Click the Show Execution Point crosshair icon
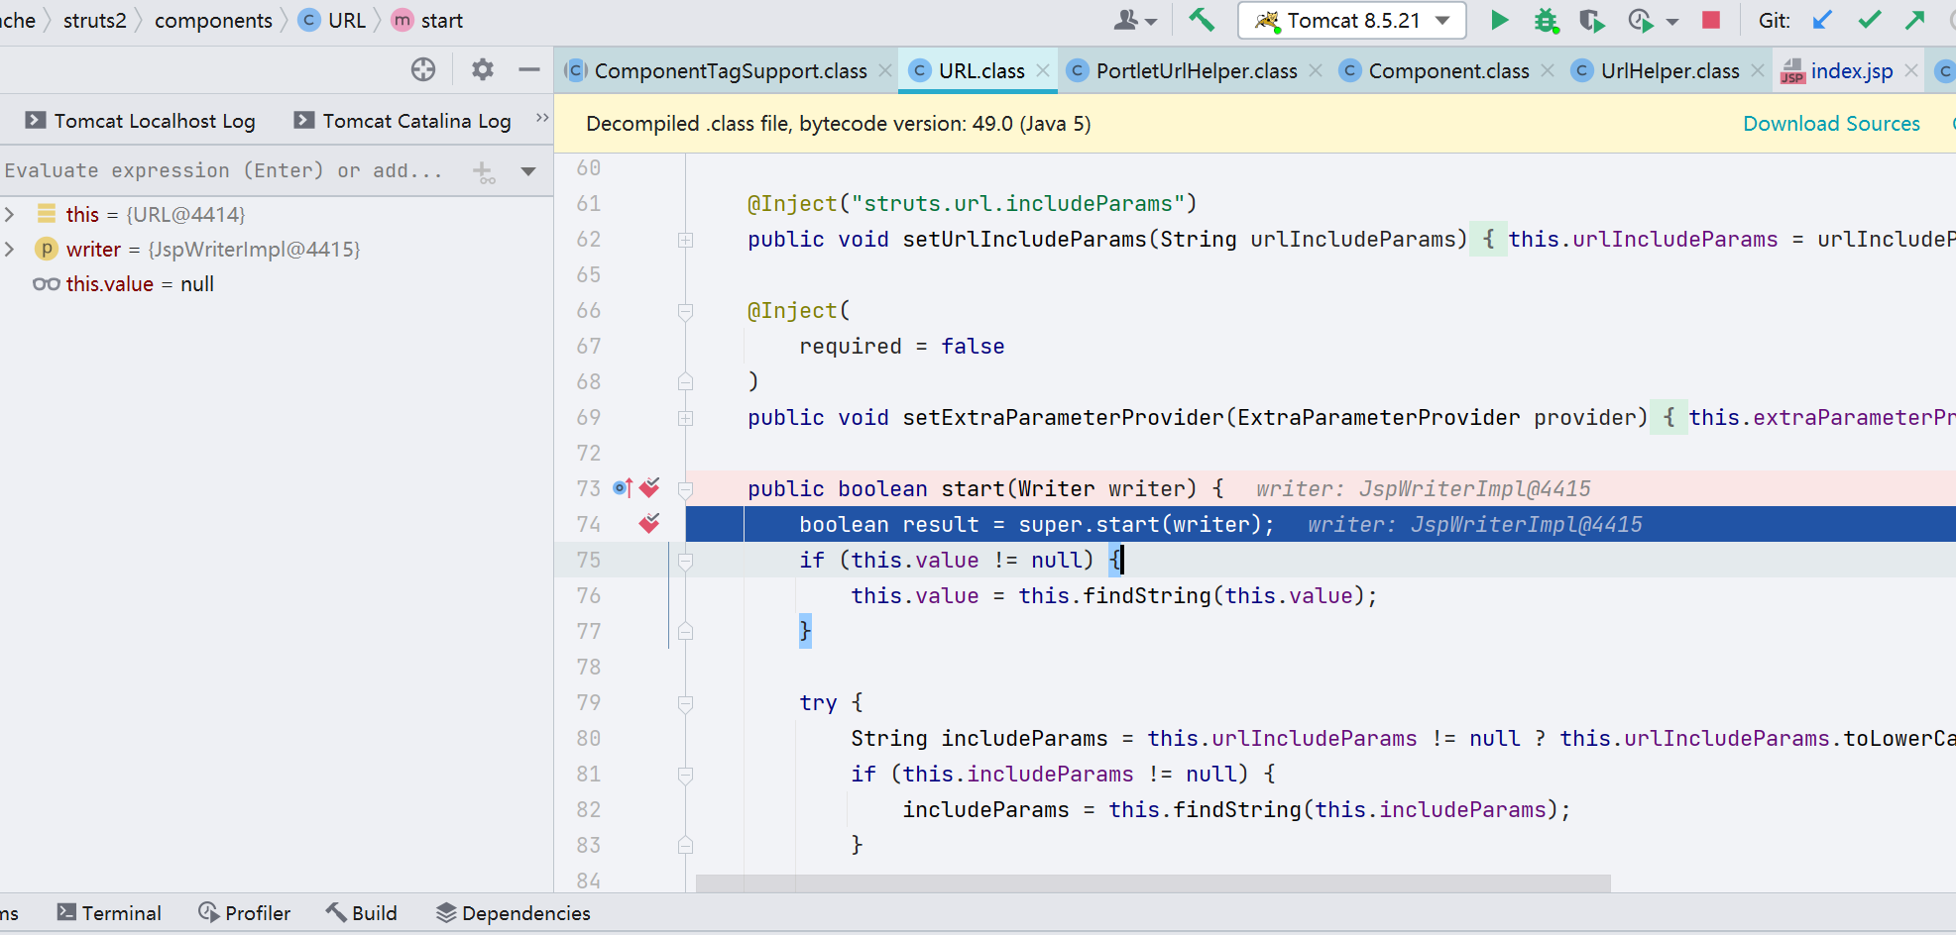Image resolution: width=1956 pixels, height=935 pixels. (x=423, y=69)
